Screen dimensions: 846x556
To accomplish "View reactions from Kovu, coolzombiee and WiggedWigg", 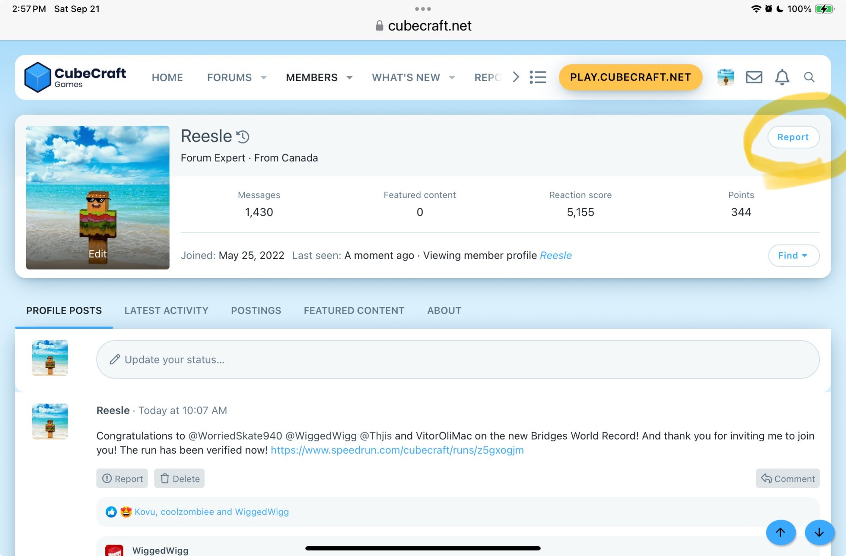I will 211,512.
